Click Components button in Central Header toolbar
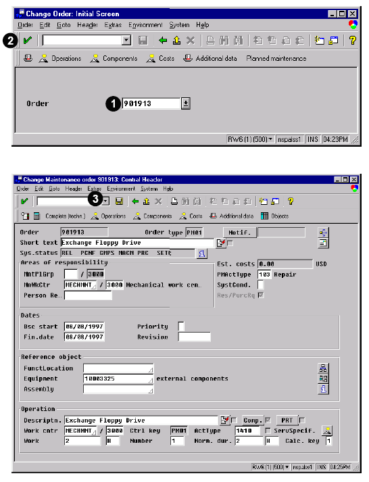Screen dimensions: 369x482 [152, 216]
